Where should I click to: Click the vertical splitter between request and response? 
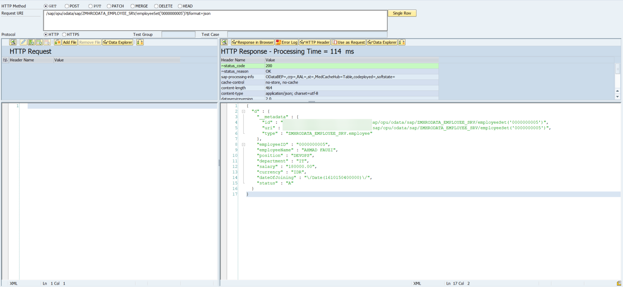click(219, 163)
